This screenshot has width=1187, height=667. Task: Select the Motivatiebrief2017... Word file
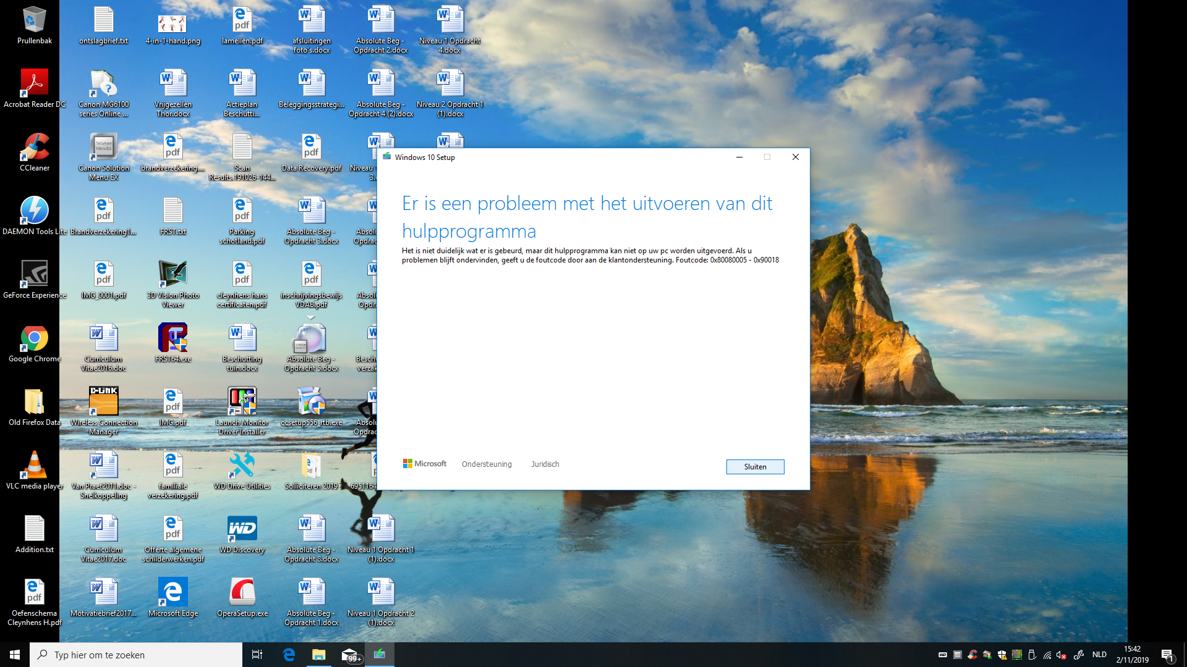click(104, 598)
